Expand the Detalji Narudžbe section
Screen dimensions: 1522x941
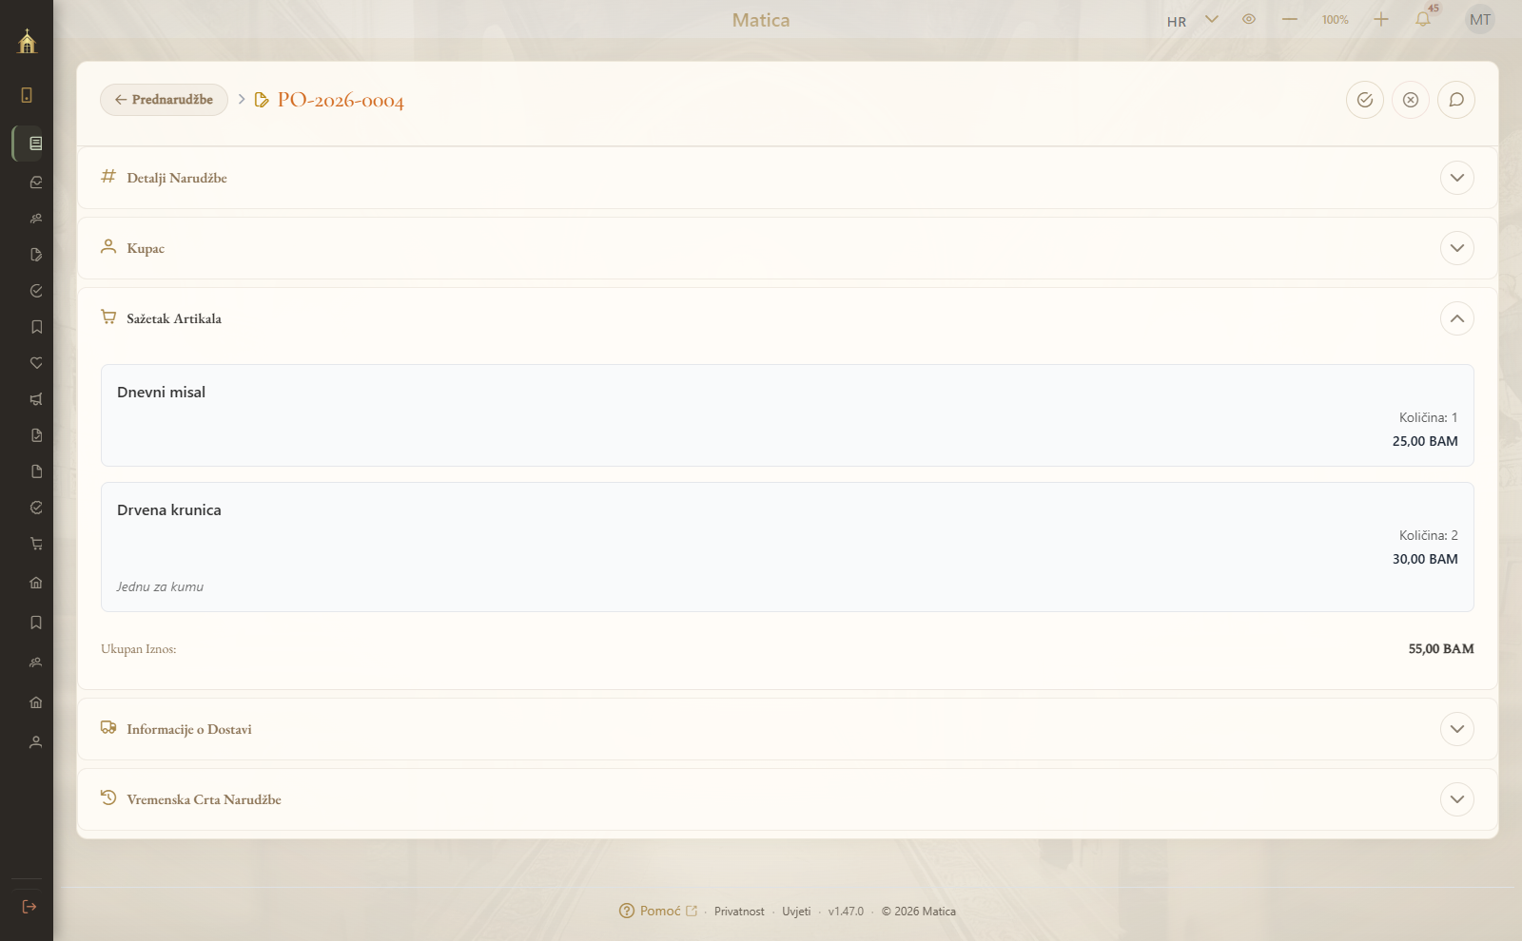click(x=1457, y=178)
